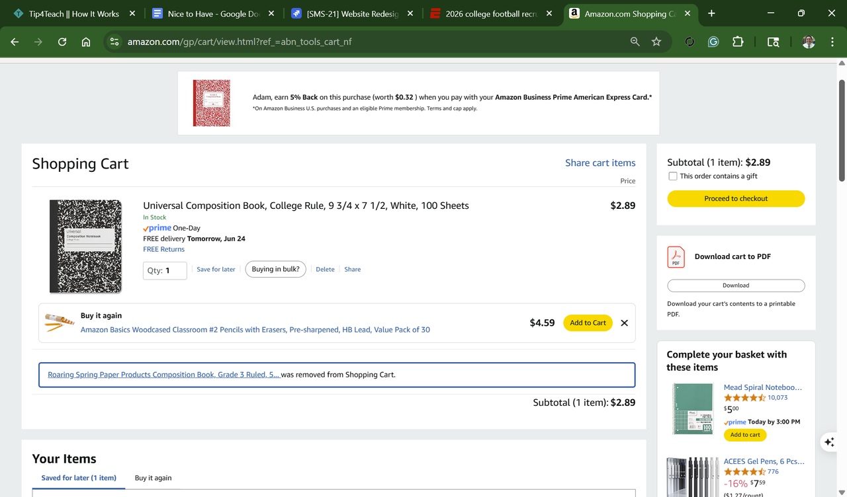This screenshot has height=497, width=847.
Task: Check the This order contains a gift box
Action: (673, 176)
